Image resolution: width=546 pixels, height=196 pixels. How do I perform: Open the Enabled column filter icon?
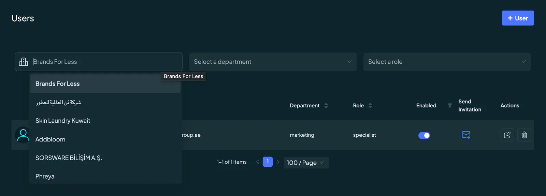pyautogui.click(x=450, y=105)
